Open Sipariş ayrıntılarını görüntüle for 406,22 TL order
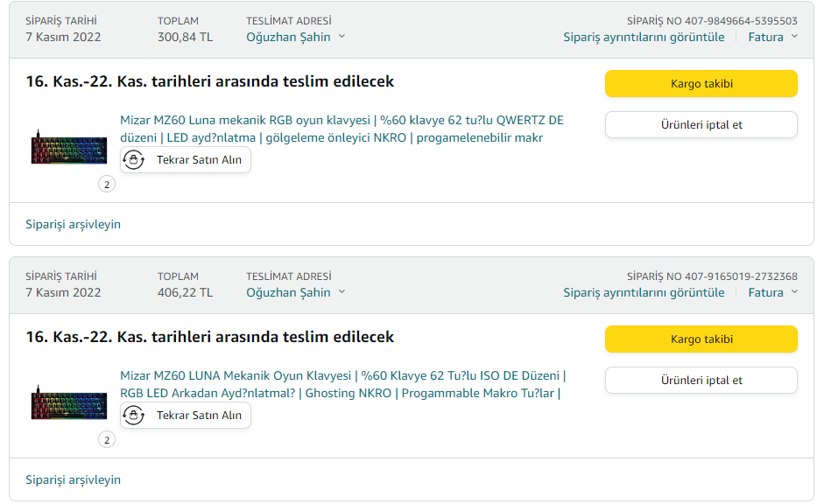Viewport: 817px width, 504px height. (644, 292)
